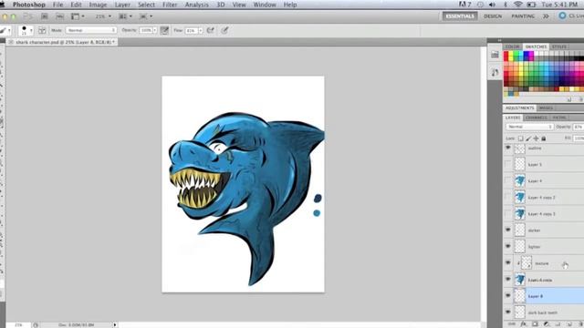Viewport: 584px width, 328px height.
Task: Open the Filter menu
Action: 170,5
